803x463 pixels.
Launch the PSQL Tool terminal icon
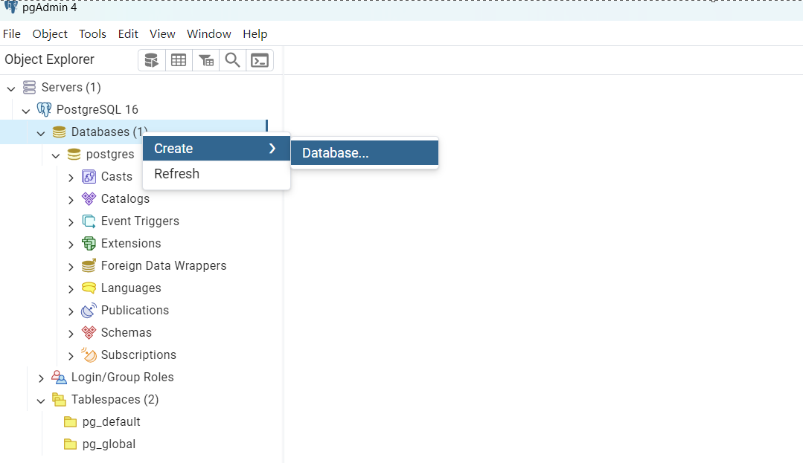(x=259, y=59)
